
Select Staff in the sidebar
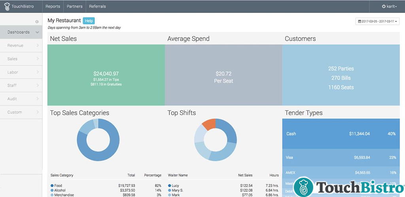click(x=21, y=85)
